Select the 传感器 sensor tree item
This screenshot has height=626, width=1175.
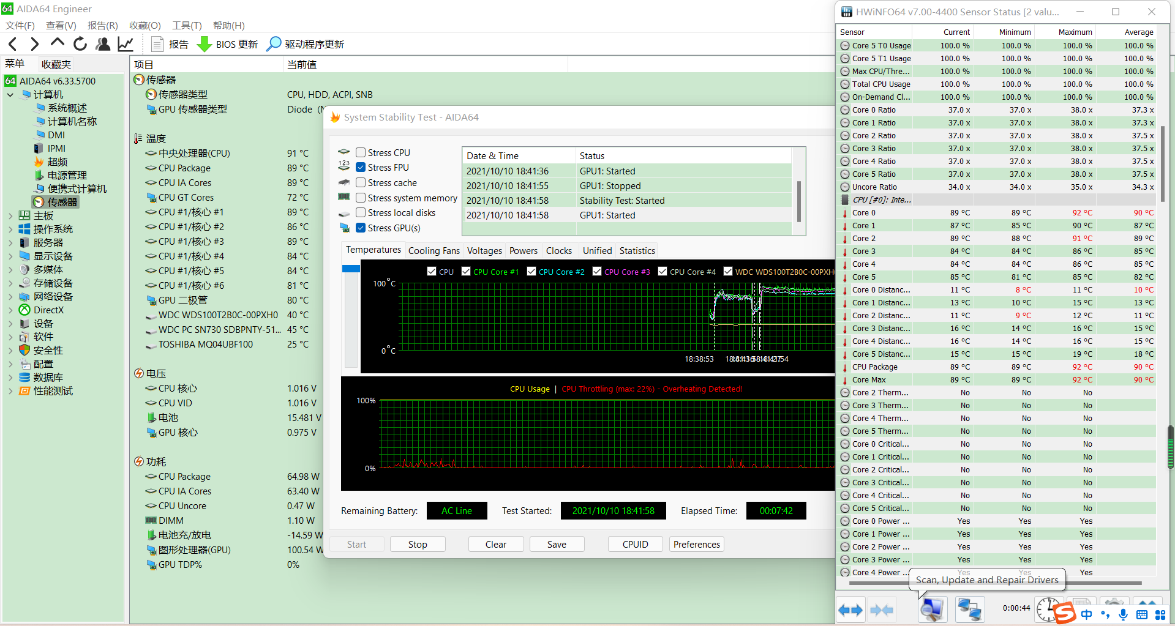click(62, 202)
